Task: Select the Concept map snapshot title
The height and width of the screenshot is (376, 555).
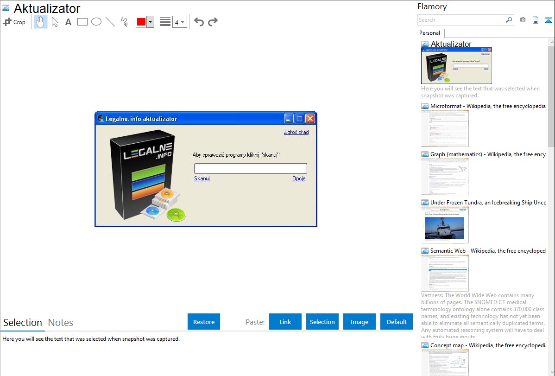Action: click(x=488, y=345)
